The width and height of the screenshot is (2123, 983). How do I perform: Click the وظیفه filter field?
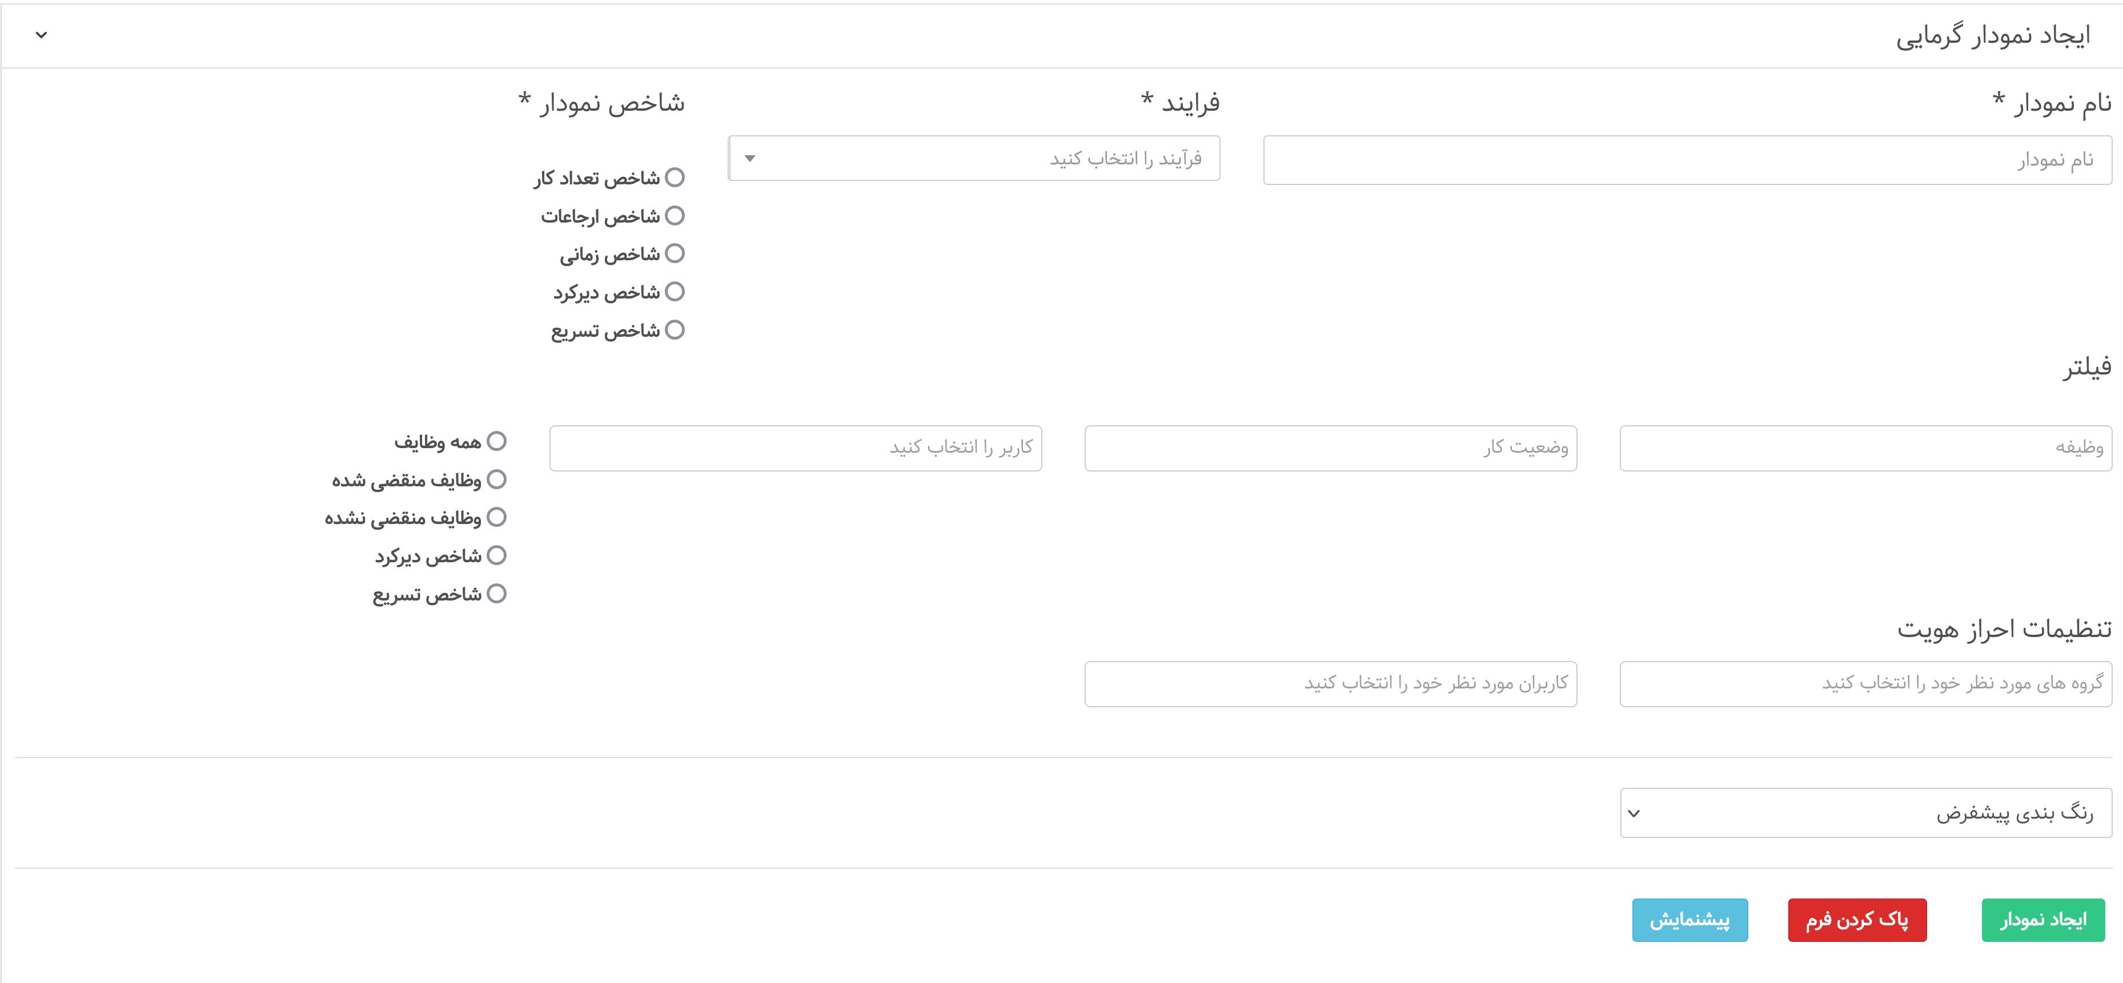pyautogui.click(x=1865, y=448)
